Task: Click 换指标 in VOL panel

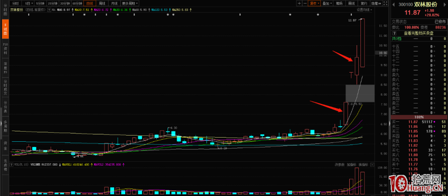Action: tap(363, 165)
